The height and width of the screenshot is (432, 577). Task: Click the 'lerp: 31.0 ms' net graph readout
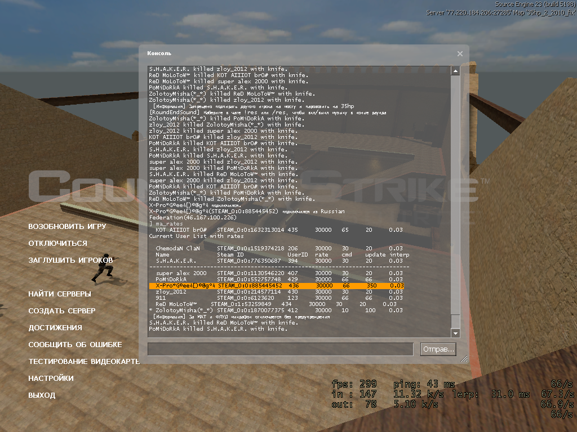[x=491, y=394]
